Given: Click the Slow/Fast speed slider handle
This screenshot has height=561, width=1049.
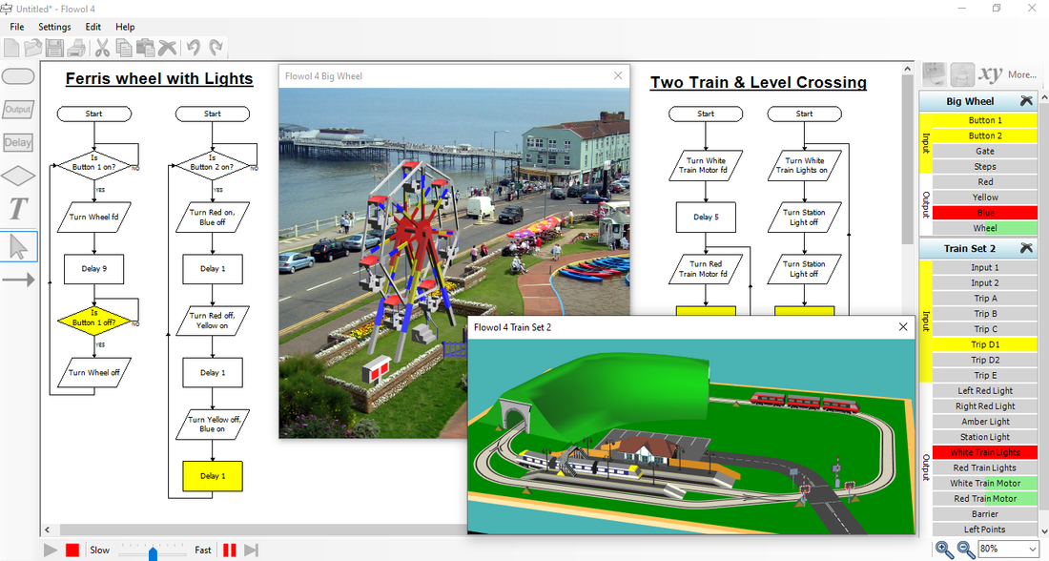Looking at the screenshot, I should pyautogui.click(x=153, y=551).
